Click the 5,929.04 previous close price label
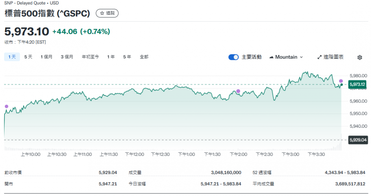The width and height of the screenshot is (371, 196). [358, 140]
